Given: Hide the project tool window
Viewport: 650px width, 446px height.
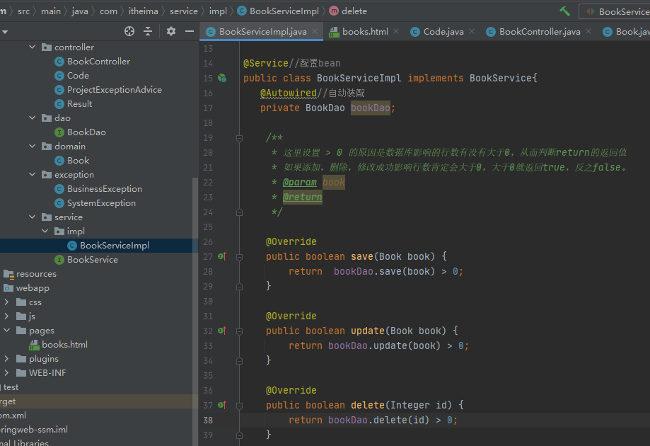Looking at the screenshot, I should coord(189,31).
